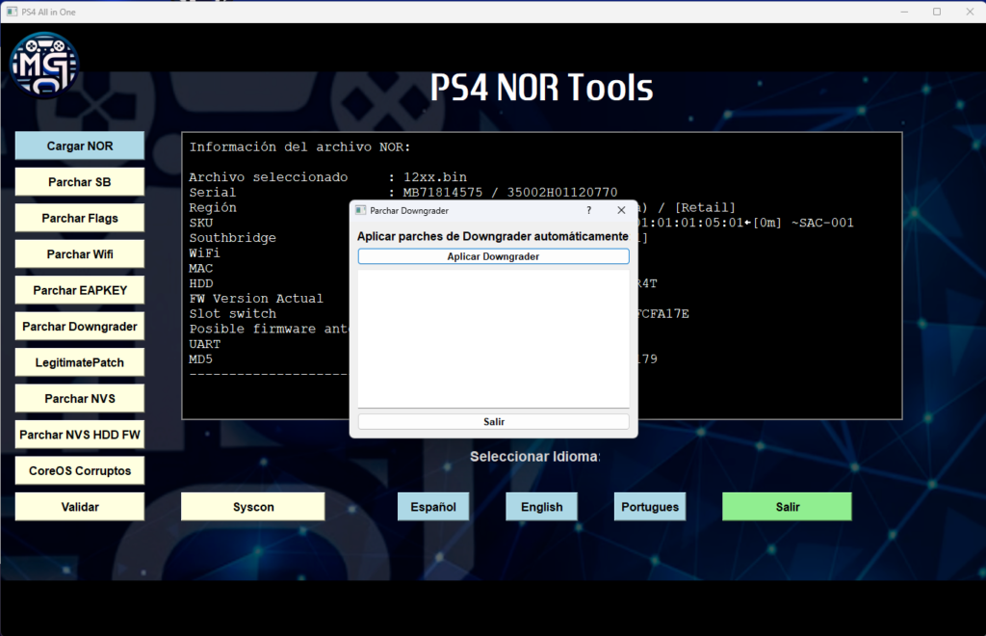986x636 pixels.
Task: Click the Parchar Downgrader dialog title icon
Action: point(361,210)
